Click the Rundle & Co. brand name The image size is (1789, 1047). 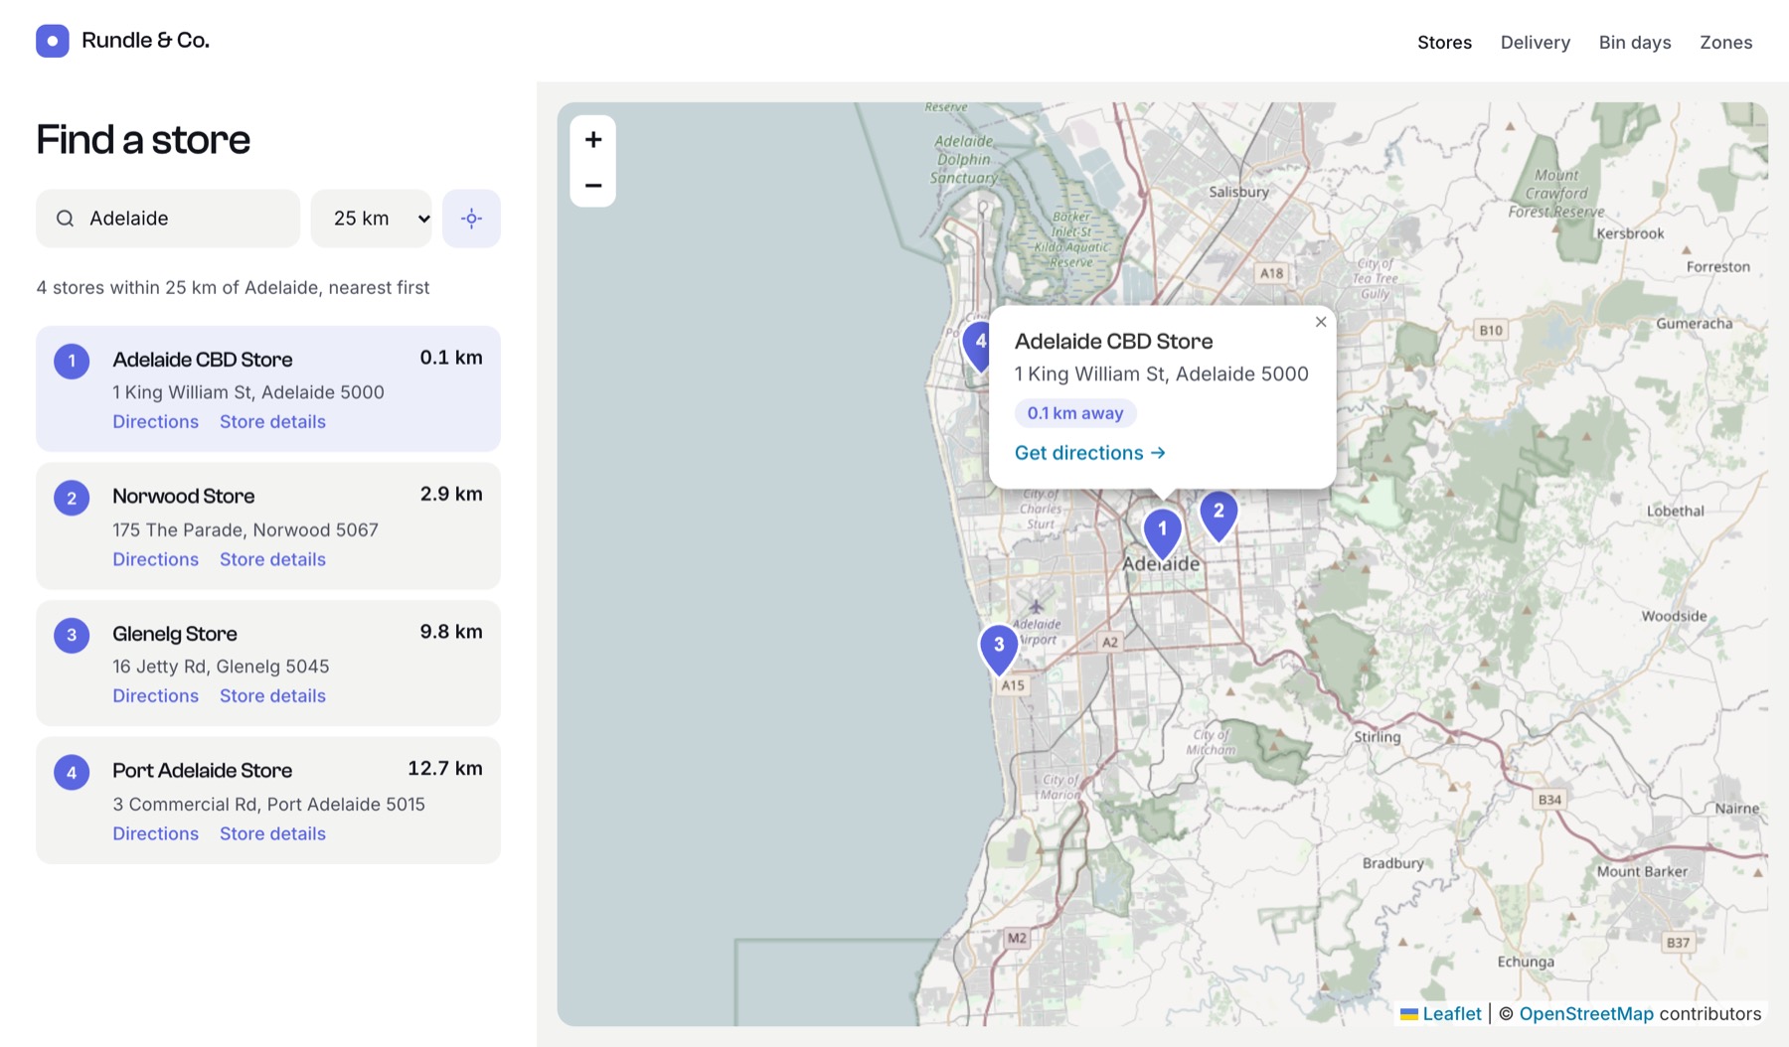pos(145,40)
